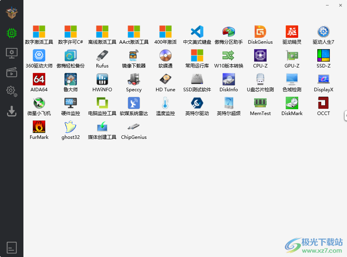Open the download sidebar tab
The height and width of the screenshot is (257, 347).
click(x=12, y=111)
